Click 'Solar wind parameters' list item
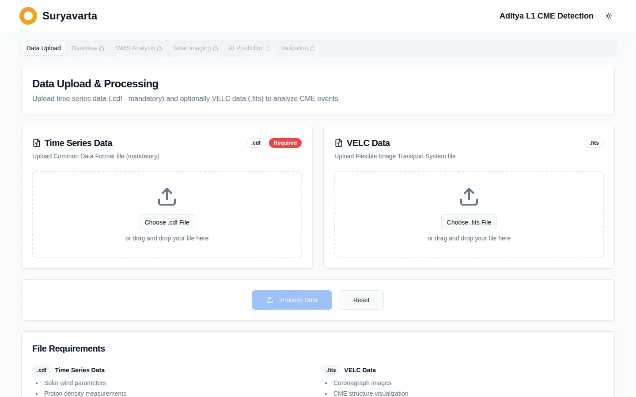This screenshot has height=397, width=636. pyautogui.click(x=75, y=383)
